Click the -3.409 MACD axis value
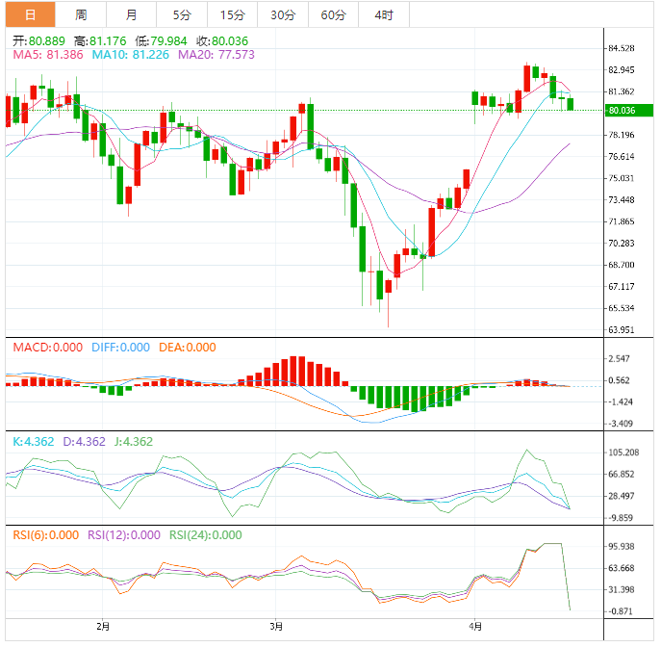The width and height of the screenshot is (661, 647). 621,424
